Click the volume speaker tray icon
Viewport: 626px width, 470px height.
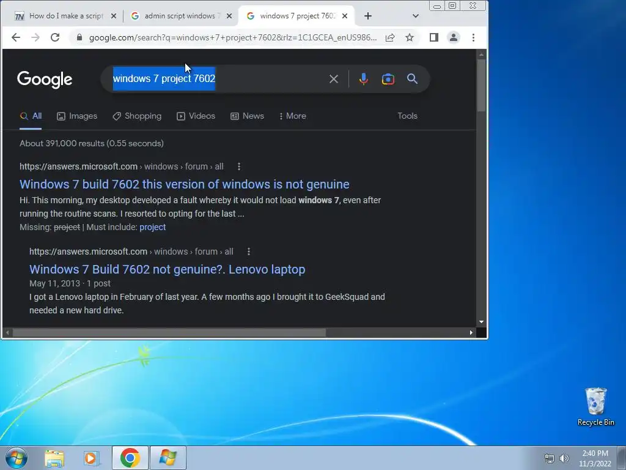[564, 458]
